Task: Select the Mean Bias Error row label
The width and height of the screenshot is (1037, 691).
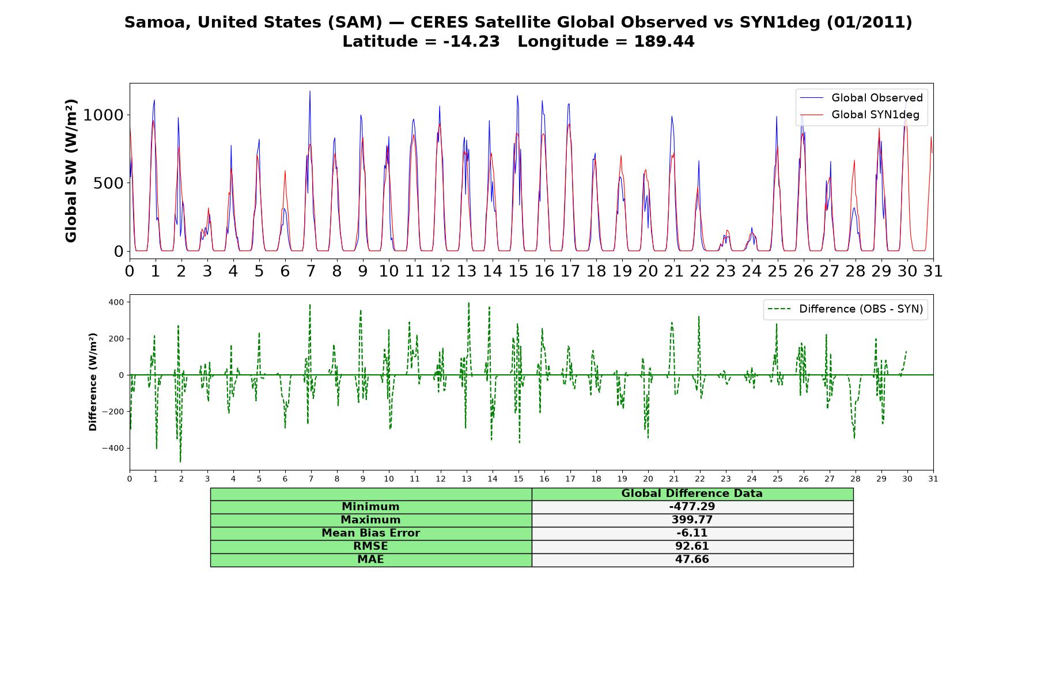Action: tap(371, 533)
